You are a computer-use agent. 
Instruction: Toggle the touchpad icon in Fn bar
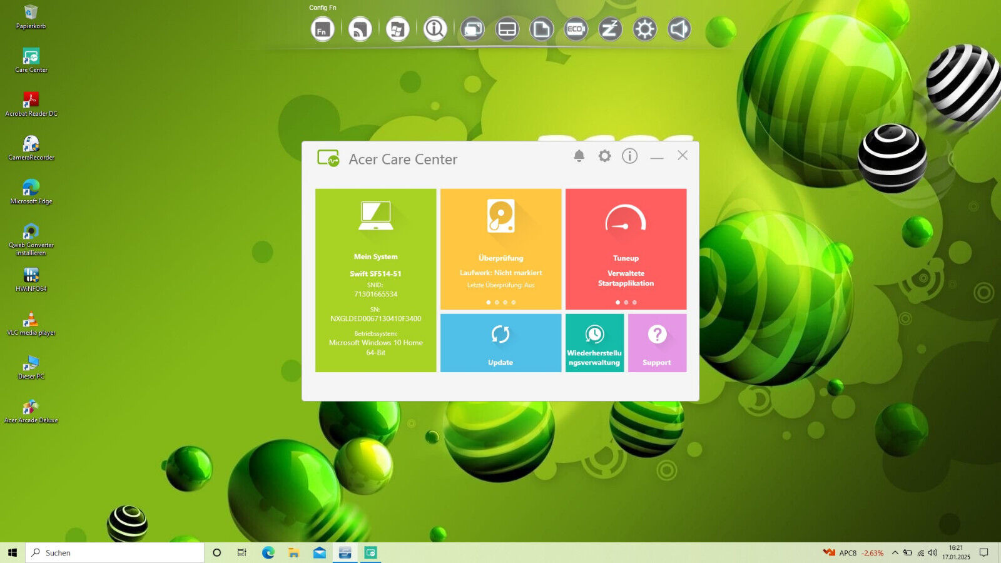(x=507, y=29)
